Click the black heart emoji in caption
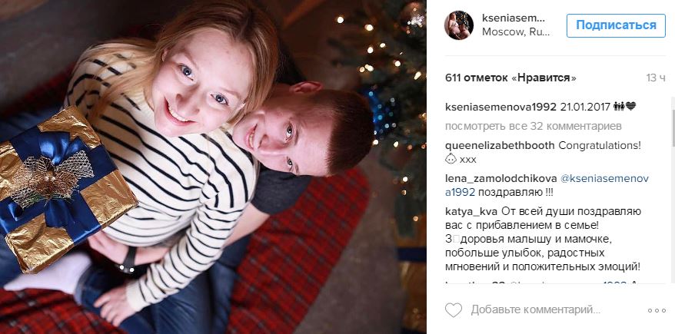This screenshot has width=675, height=334. [630, 107]
